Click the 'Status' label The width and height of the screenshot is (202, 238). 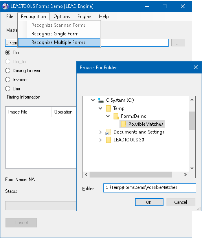11,191
